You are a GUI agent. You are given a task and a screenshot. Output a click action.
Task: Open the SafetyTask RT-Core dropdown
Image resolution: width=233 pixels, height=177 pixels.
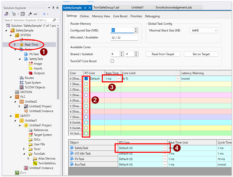click(x=165, y=148)
